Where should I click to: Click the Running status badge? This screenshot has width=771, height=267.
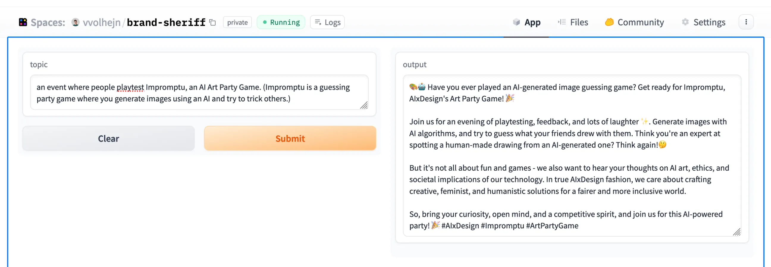pyautogui.click(x=281, y=22)
